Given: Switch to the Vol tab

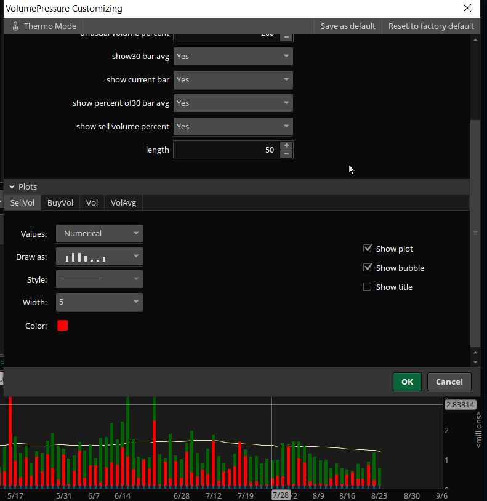Looking at the screenshot, I should click(x=92, y=203).
